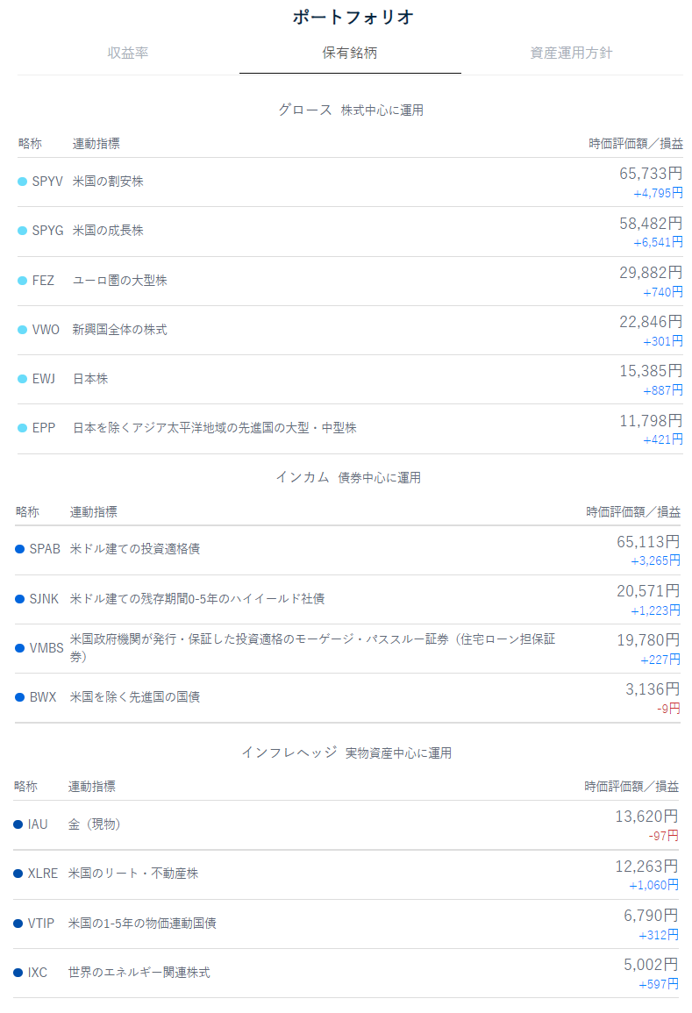Click the description 世界のエネルギー関連株式

(139, 973)
